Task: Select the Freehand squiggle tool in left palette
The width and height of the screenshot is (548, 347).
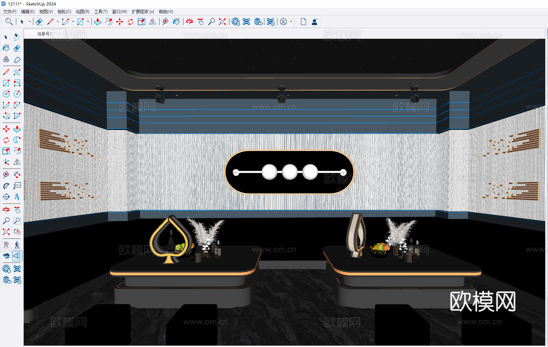Action: click(x=17, y=72)
